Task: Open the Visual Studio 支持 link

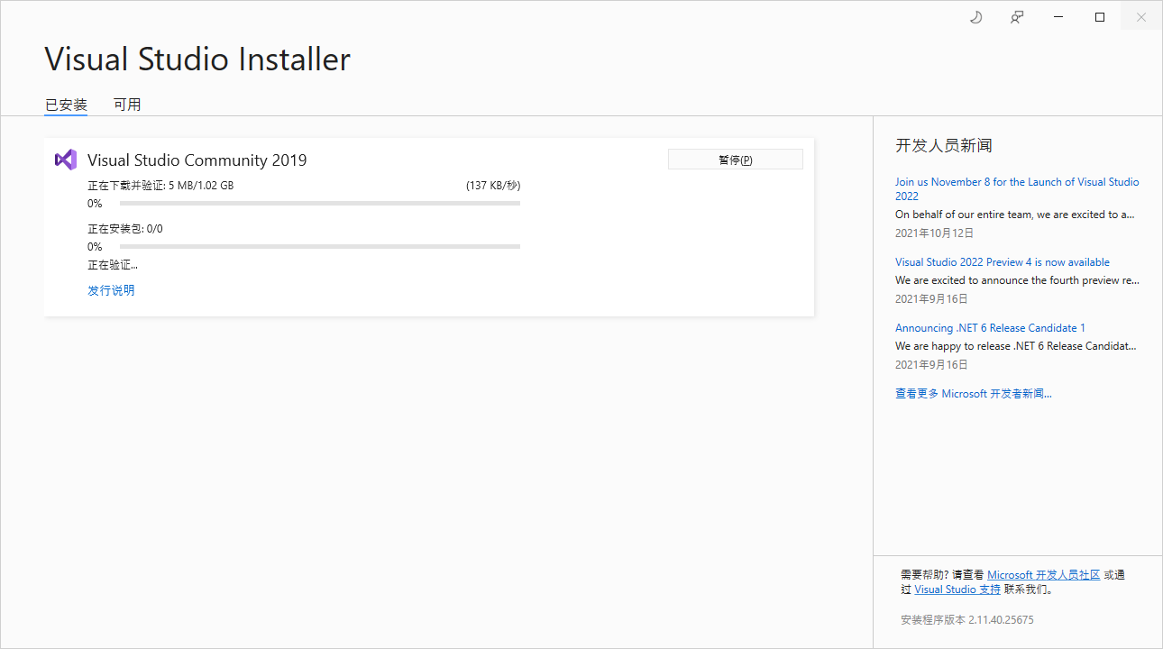Action: tap(957, 590)
